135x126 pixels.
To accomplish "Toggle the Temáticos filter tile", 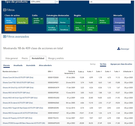I will tap(64, 28).
